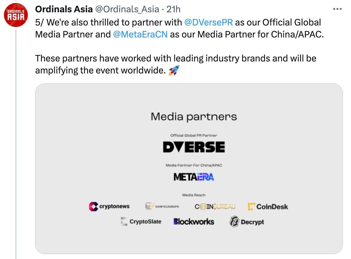The image size is (351, 259).
Task: Click the CoinDesk logo
Action: 268,207
